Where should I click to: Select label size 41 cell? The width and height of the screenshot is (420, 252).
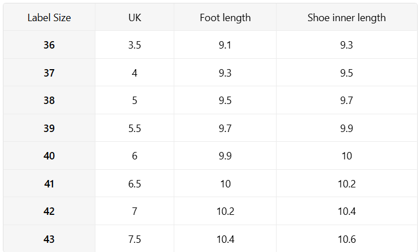[49, 183]
